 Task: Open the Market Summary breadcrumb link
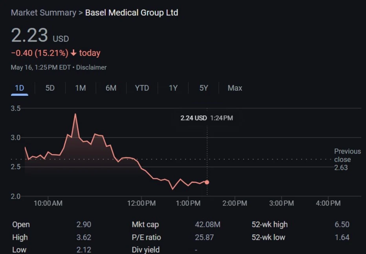(x=44, y=13)
